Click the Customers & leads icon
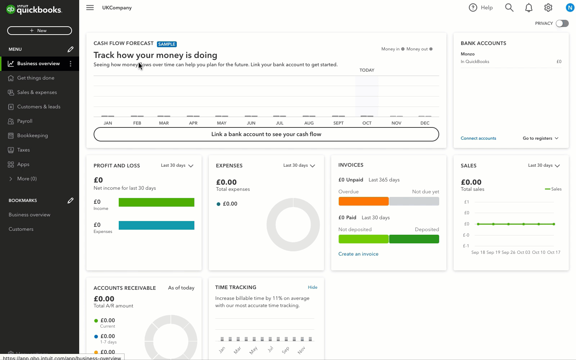576x360 pixels. tap(11, 107)
